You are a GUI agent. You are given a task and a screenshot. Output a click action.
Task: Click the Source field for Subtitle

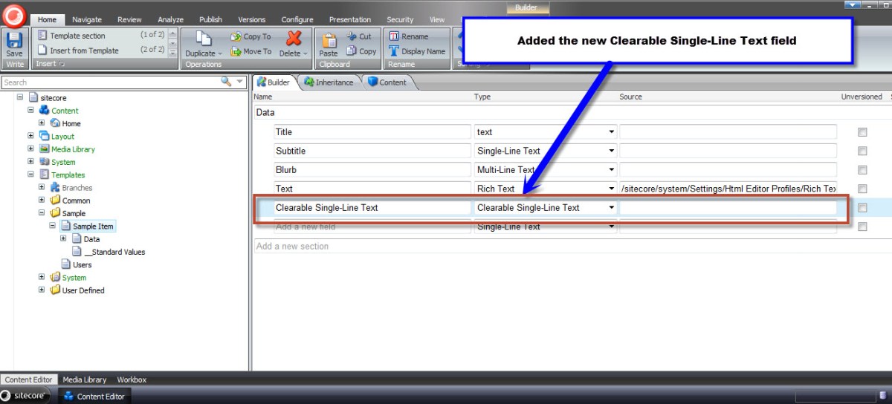click(728, 151)
